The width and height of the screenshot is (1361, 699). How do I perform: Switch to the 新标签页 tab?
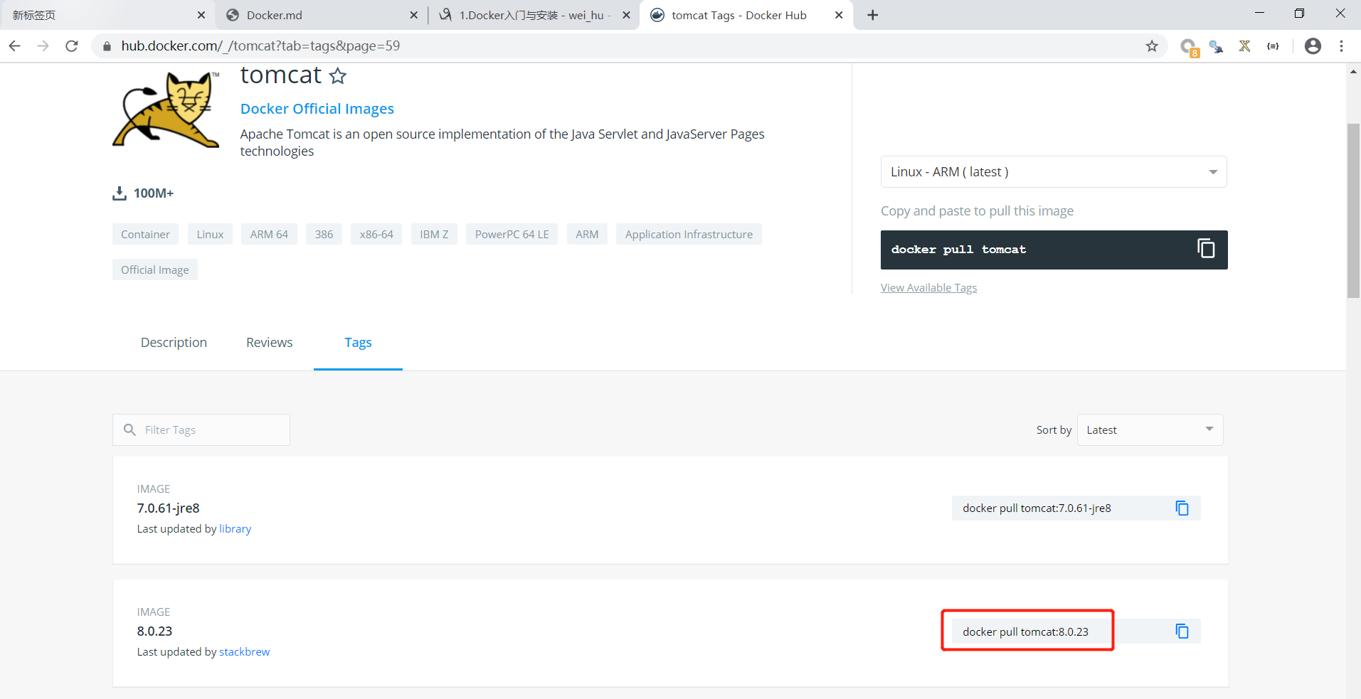[x=107, y=15]
